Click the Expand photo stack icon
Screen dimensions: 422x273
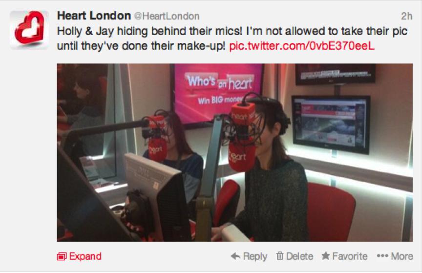(62, 256)
